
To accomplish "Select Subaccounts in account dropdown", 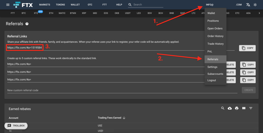I will [215, 74].
